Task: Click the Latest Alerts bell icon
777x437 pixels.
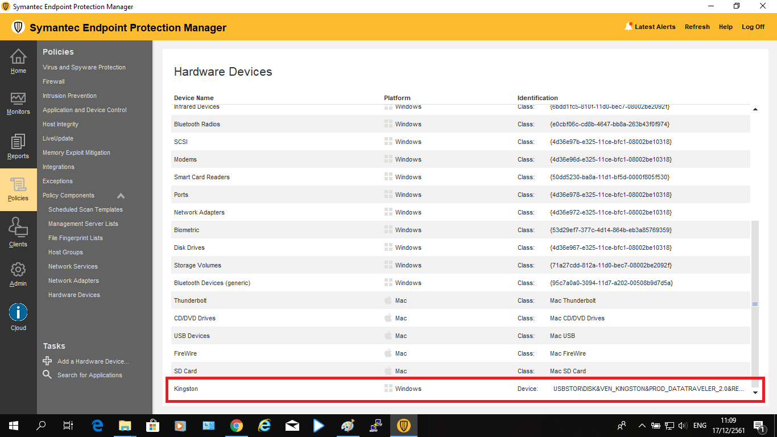Action: (x=629, y=27)
